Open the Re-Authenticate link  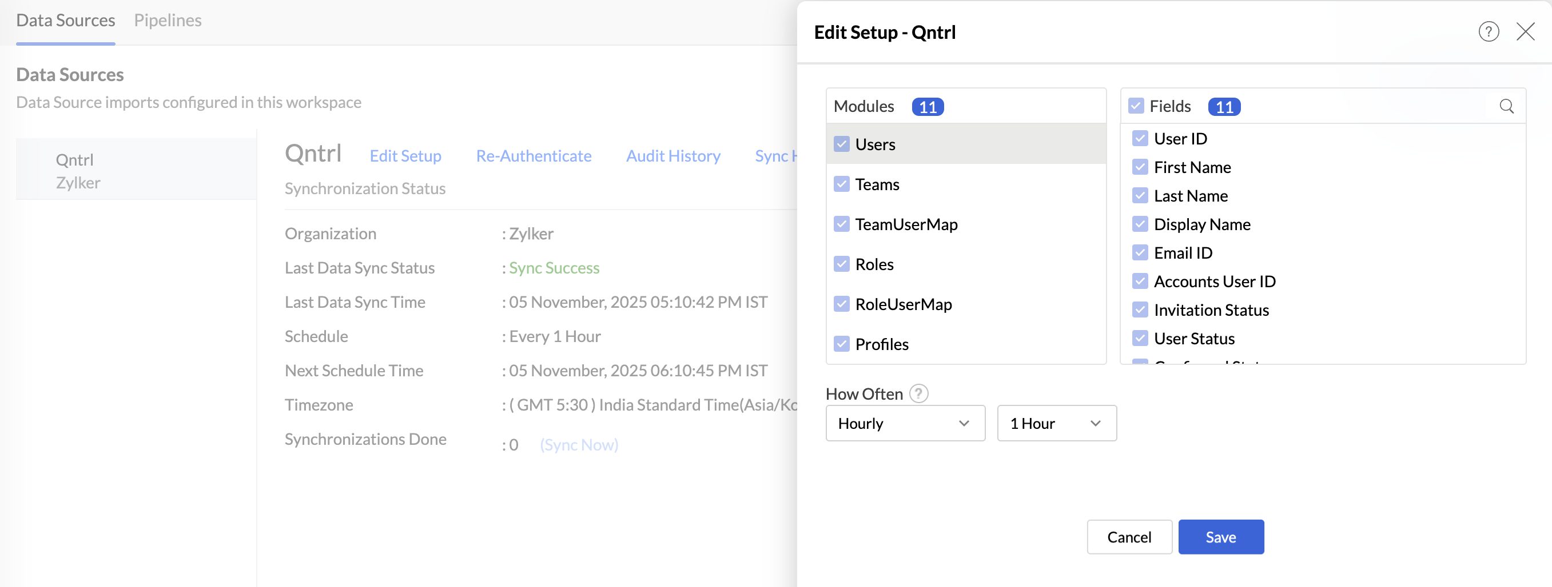(533, 156)
